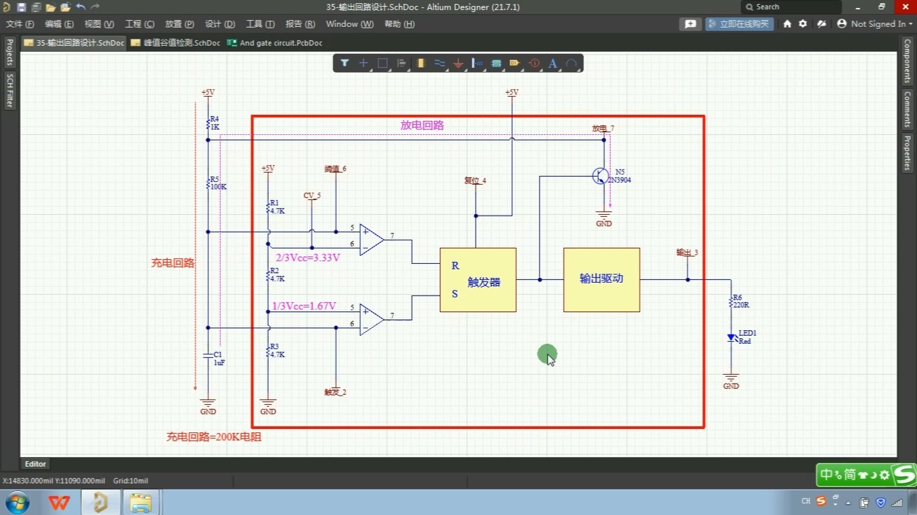Select the Place Wire tool
Viewport: 917px width, 515px height.
tap(439, 63)
